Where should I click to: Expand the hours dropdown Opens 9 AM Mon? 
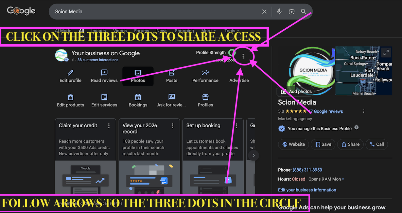pos(326,179)
